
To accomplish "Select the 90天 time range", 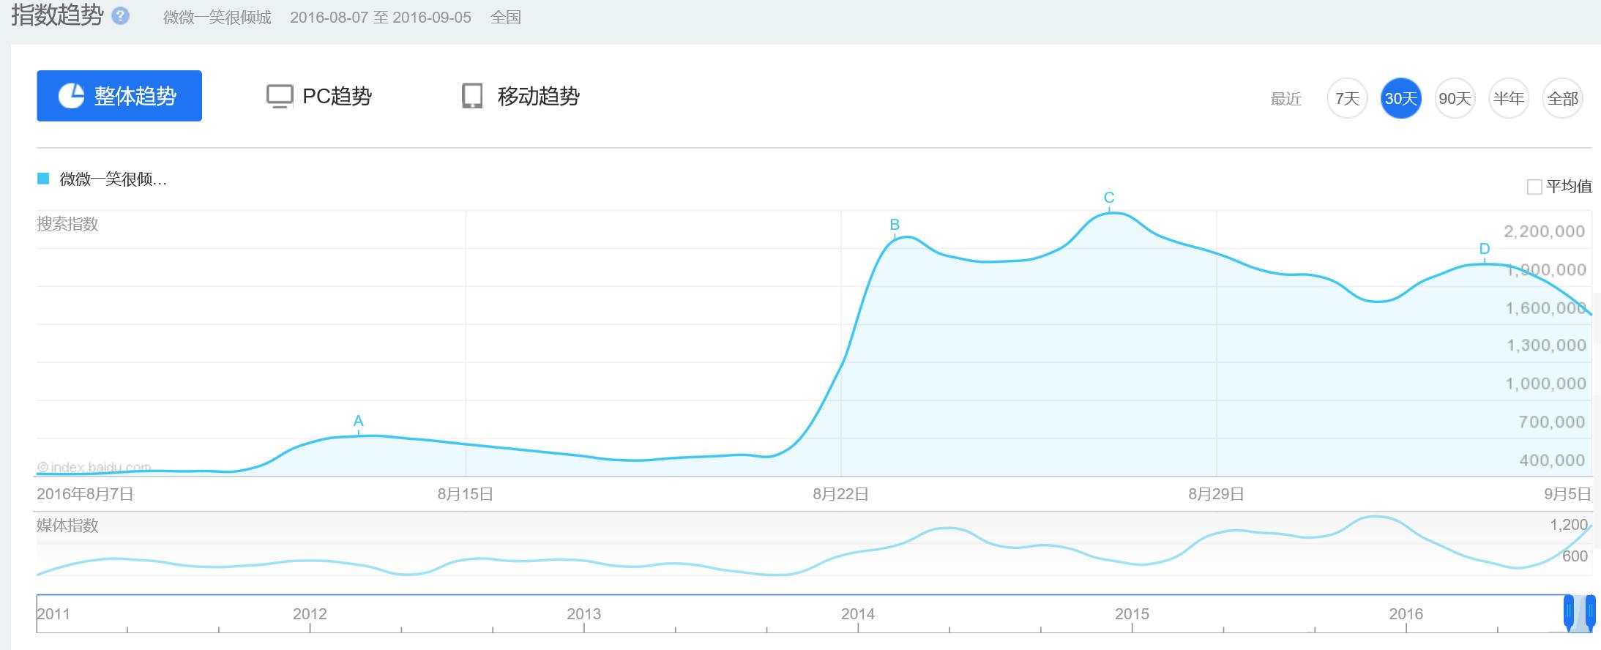I will (x=1455, y=98).
